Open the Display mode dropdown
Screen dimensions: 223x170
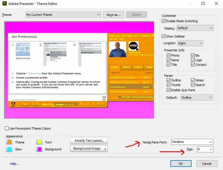pos(195,28)
